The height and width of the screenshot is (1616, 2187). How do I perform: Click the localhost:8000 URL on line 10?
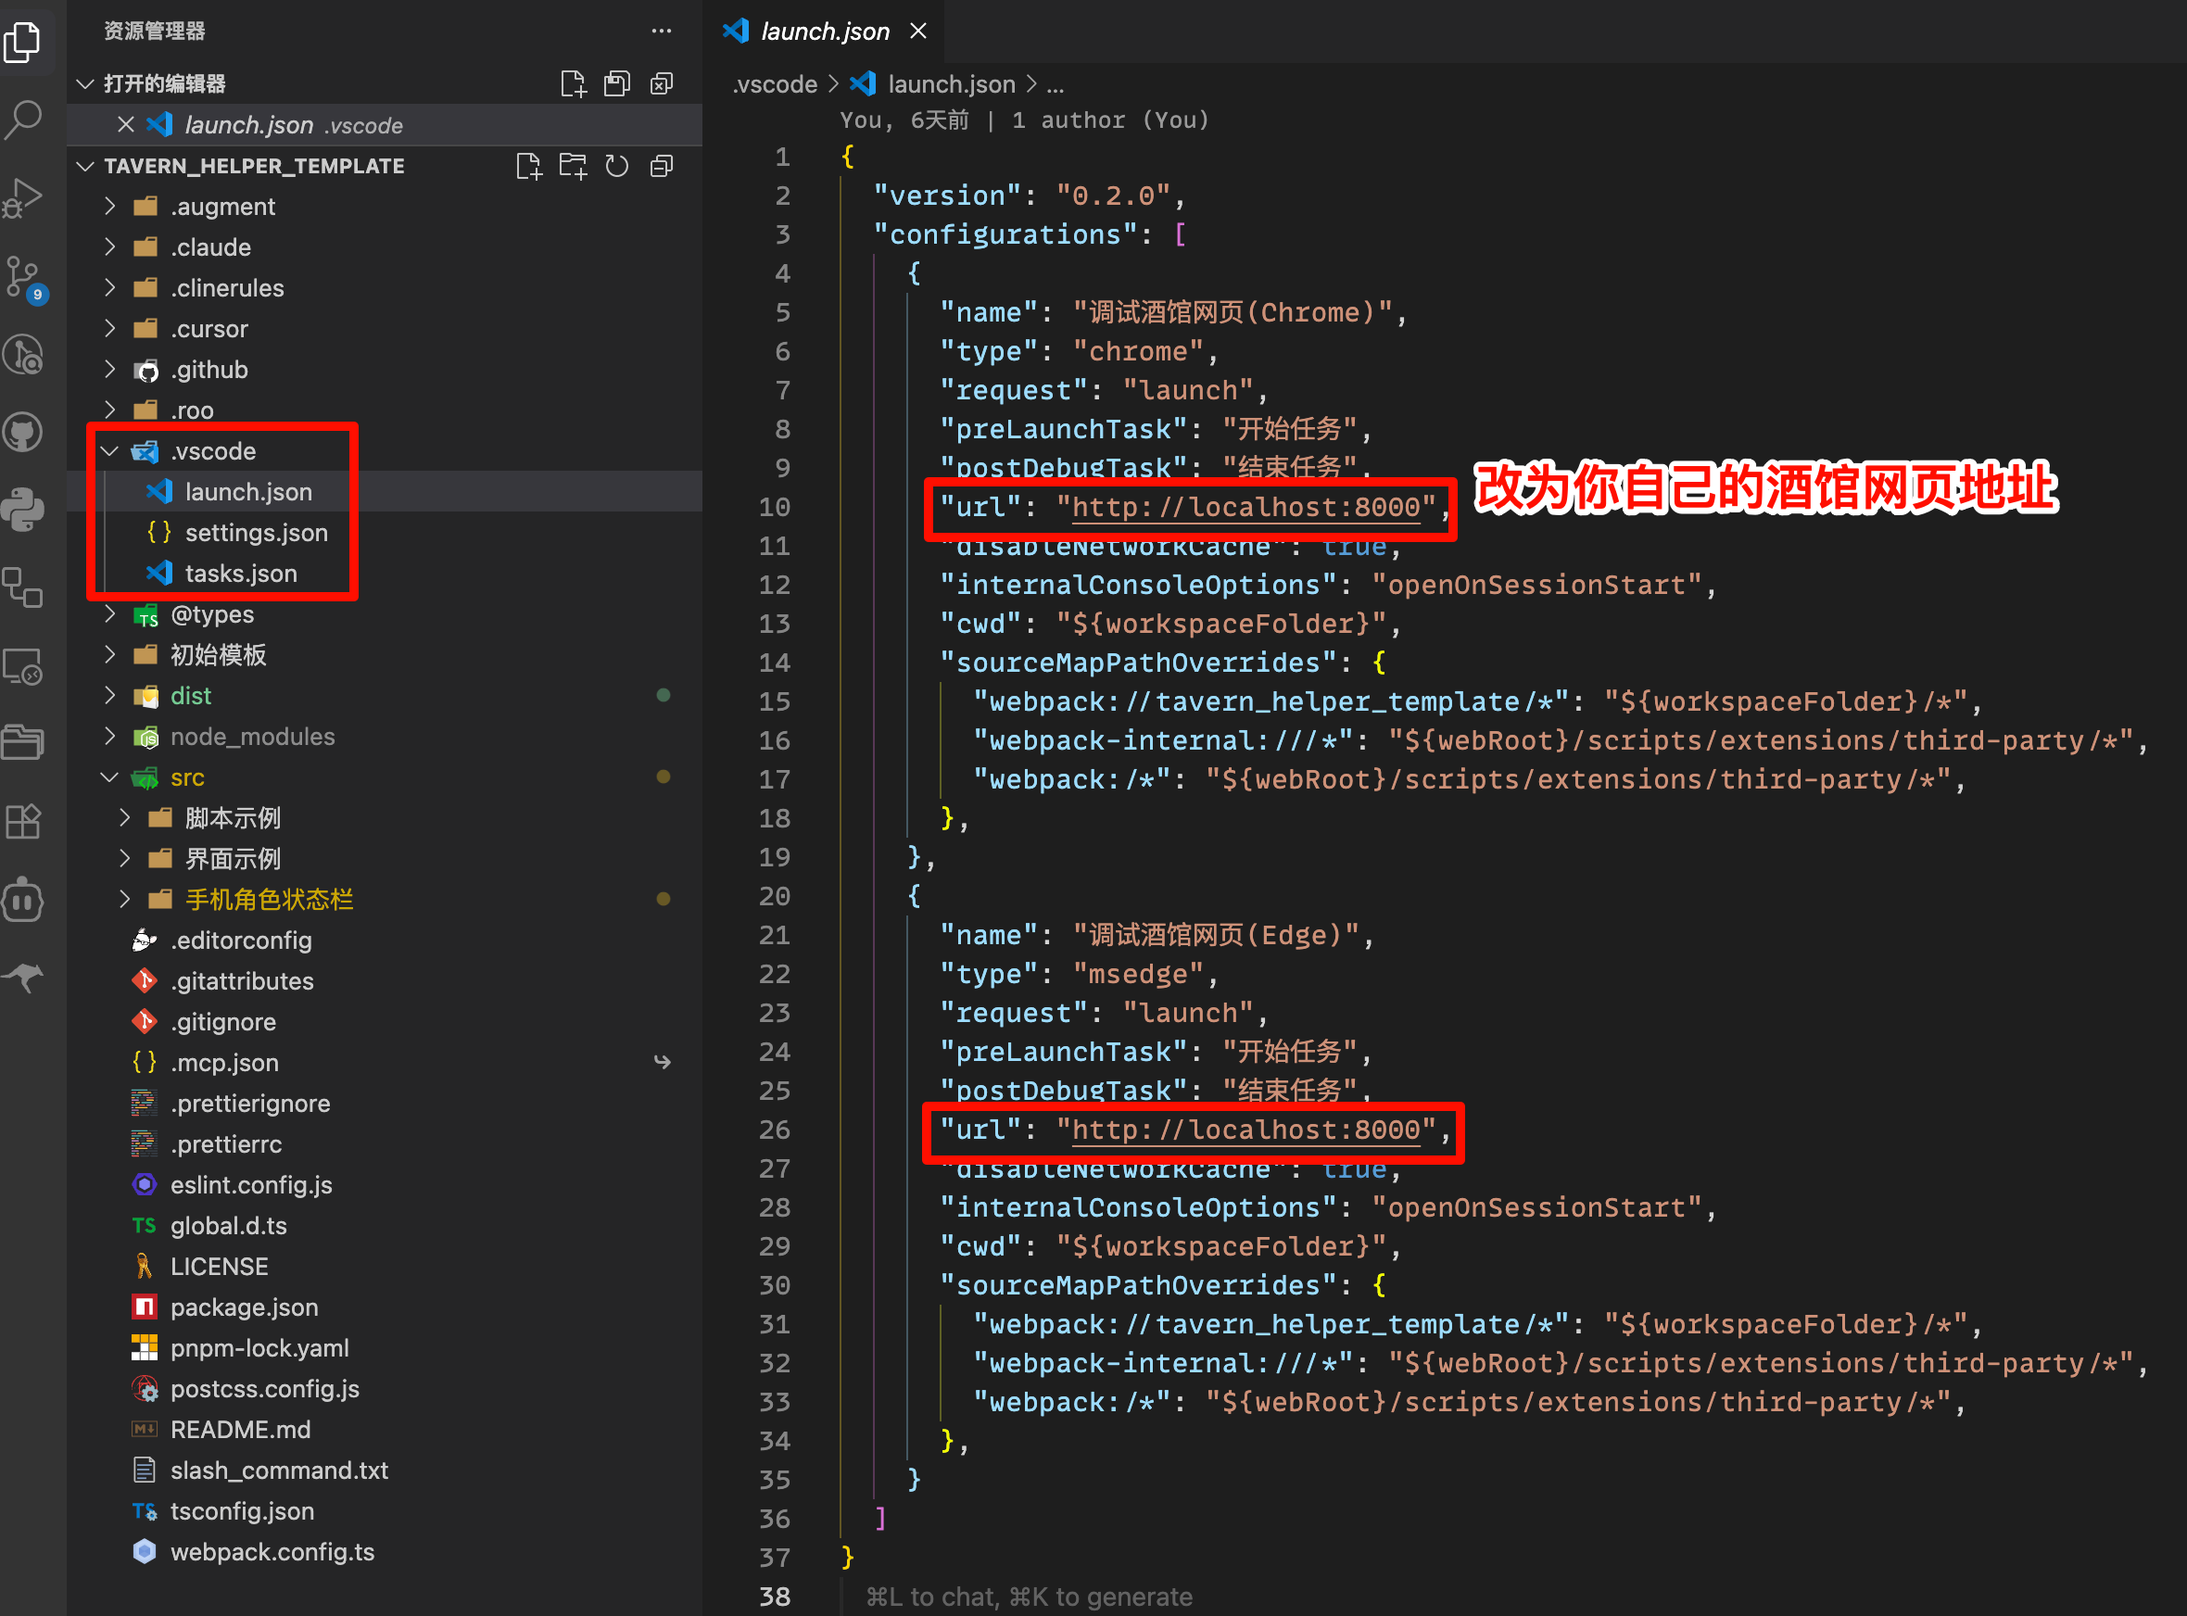(1246, 508)
